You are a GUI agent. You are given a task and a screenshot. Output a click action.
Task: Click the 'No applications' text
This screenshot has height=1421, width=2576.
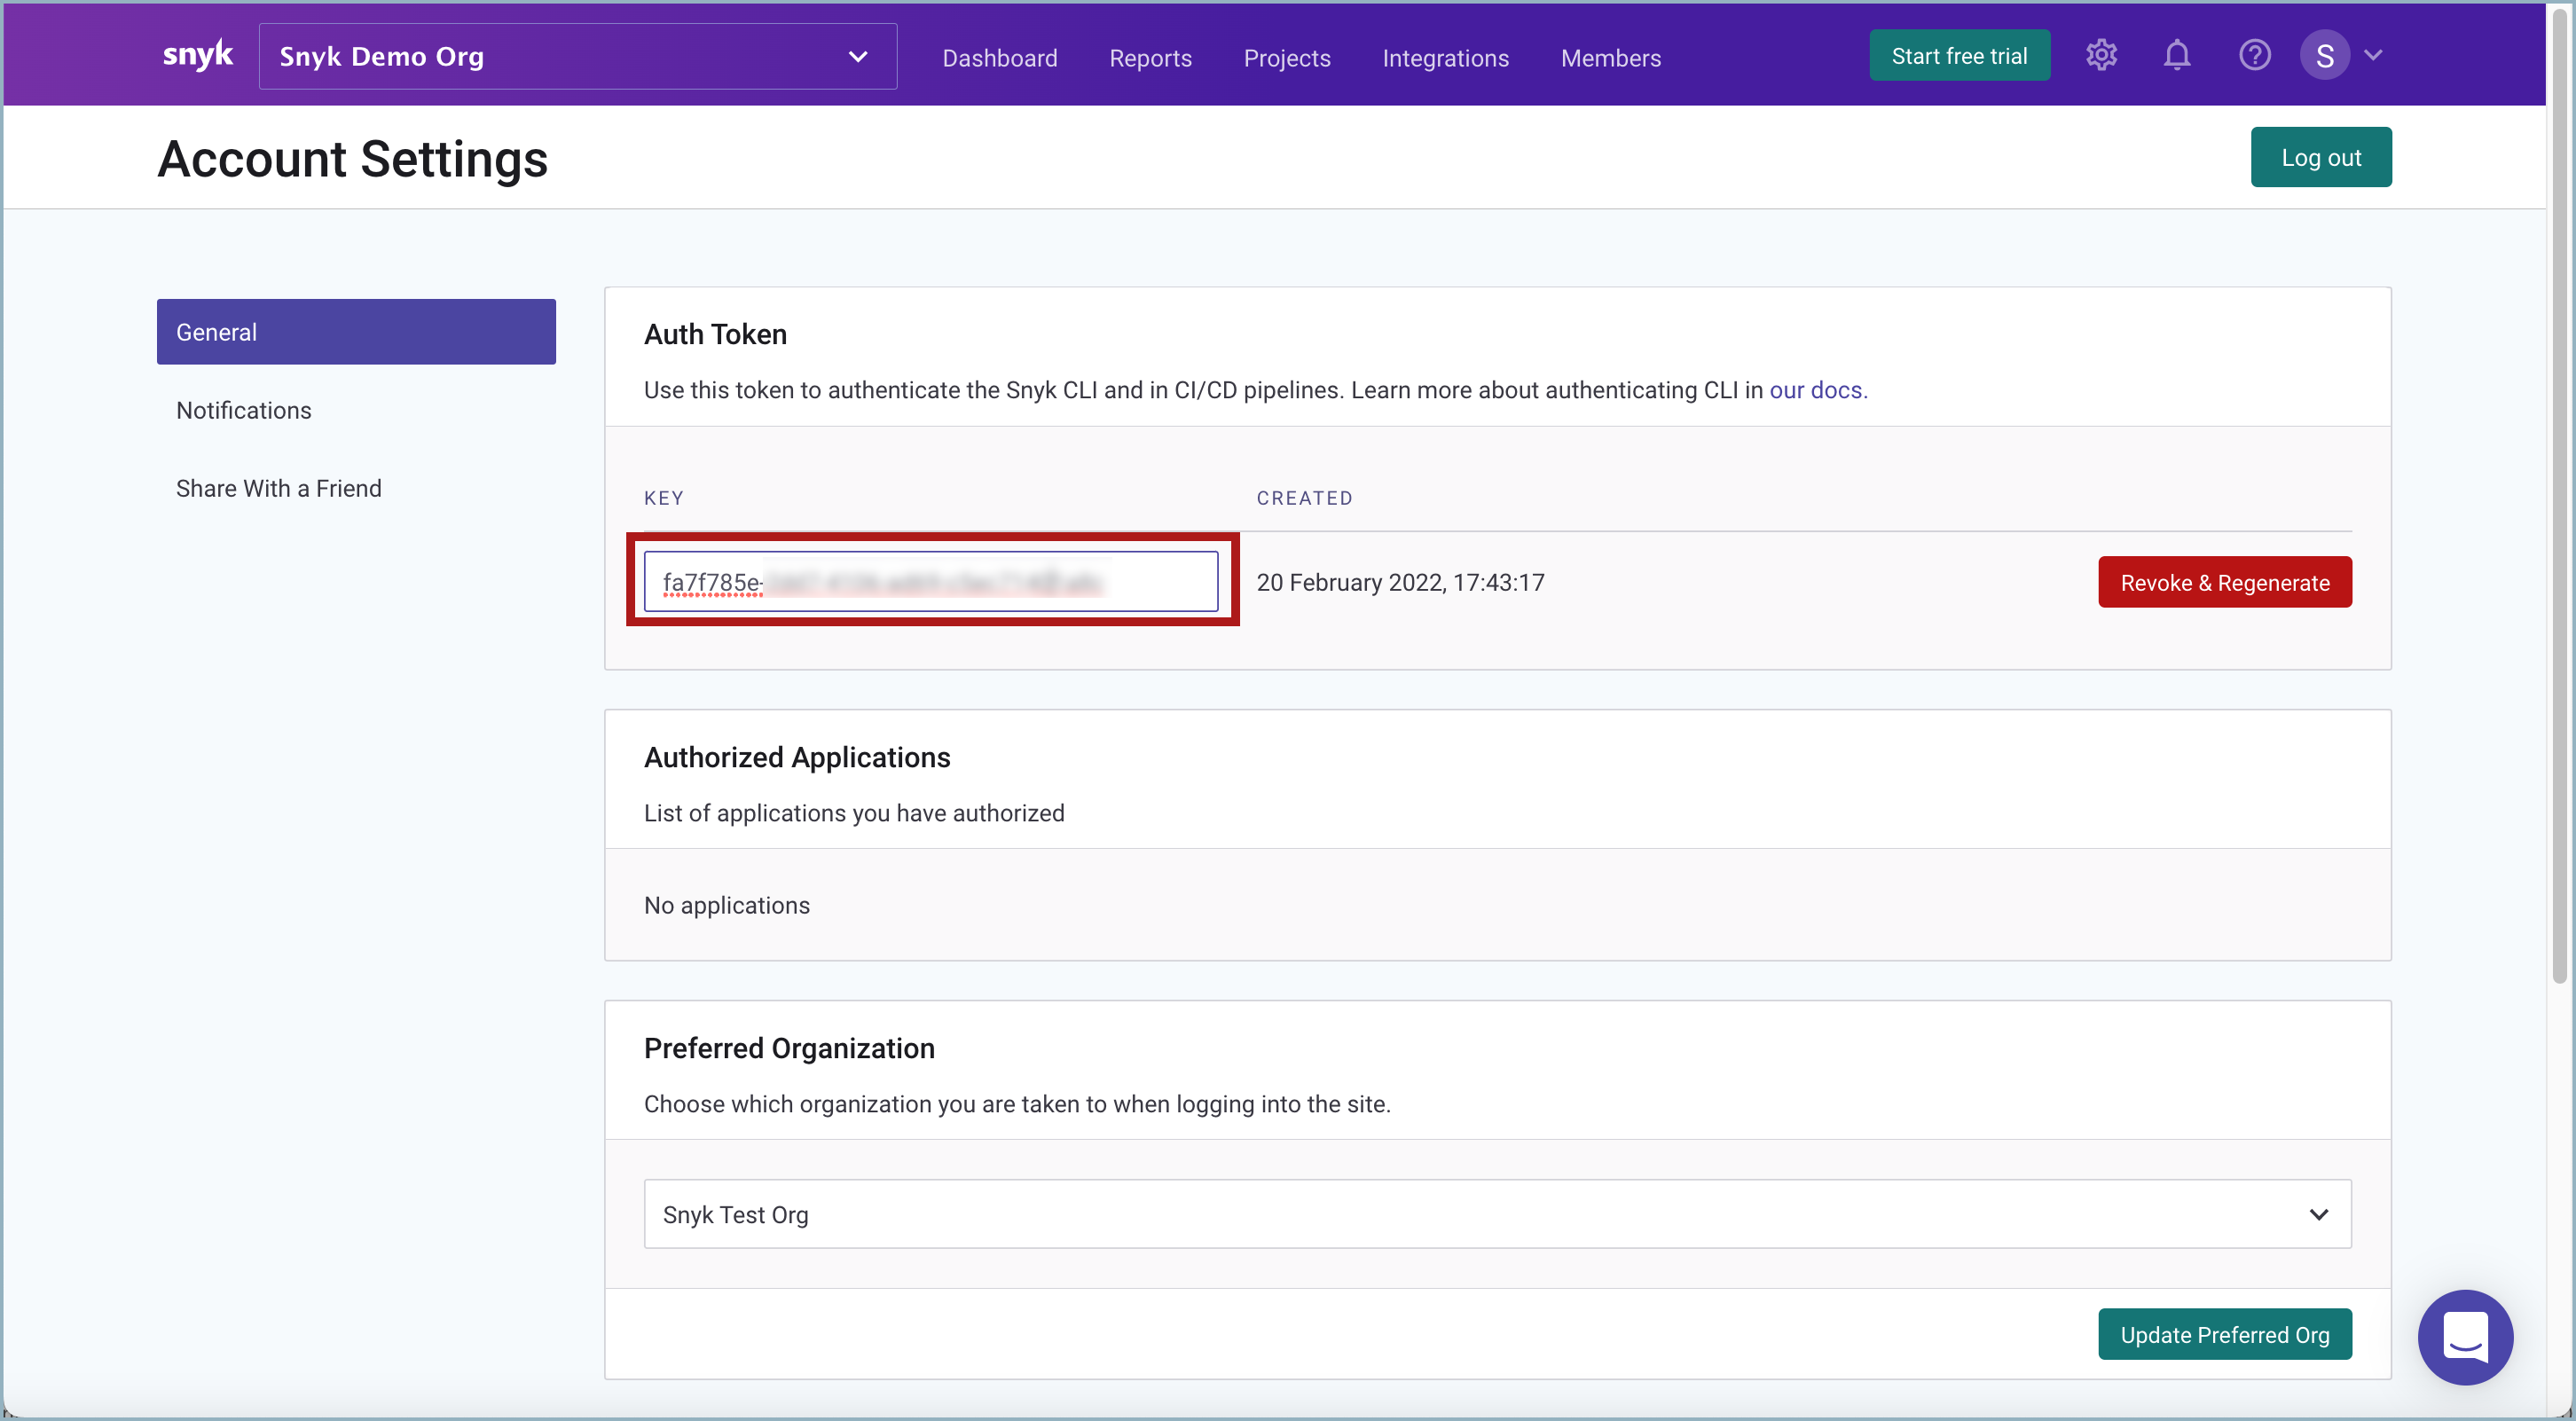[727, 905]
